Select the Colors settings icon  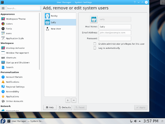click(x=3, y=24)
